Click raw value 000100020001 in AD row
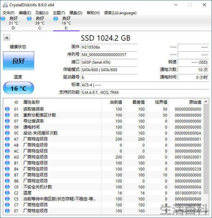 [x=188, y=157]
